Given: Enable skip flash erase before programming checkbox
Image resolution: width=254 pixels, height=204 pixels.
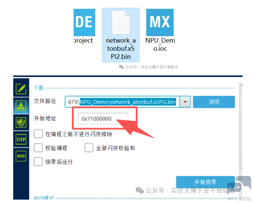Looking at the screenshot, I should tap(38, 134).
